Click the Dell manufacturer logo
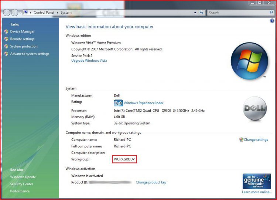Viewport: 277px width, 200px height. [x=255, y=108]
